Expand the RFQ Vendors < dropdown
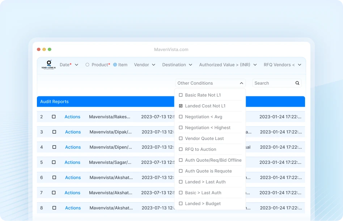The image size is (343, 221). pyautogui.click(x=283, y=65)
